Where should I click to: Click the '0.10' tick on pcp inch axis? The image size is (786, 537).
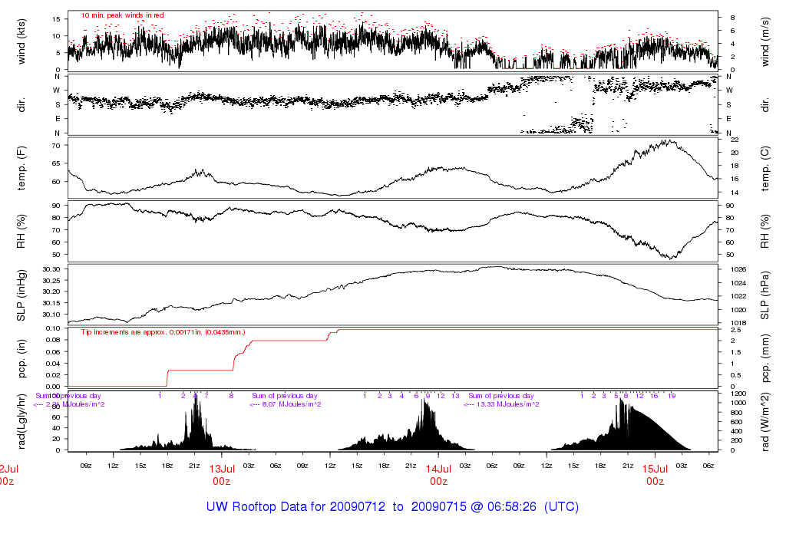53,328
